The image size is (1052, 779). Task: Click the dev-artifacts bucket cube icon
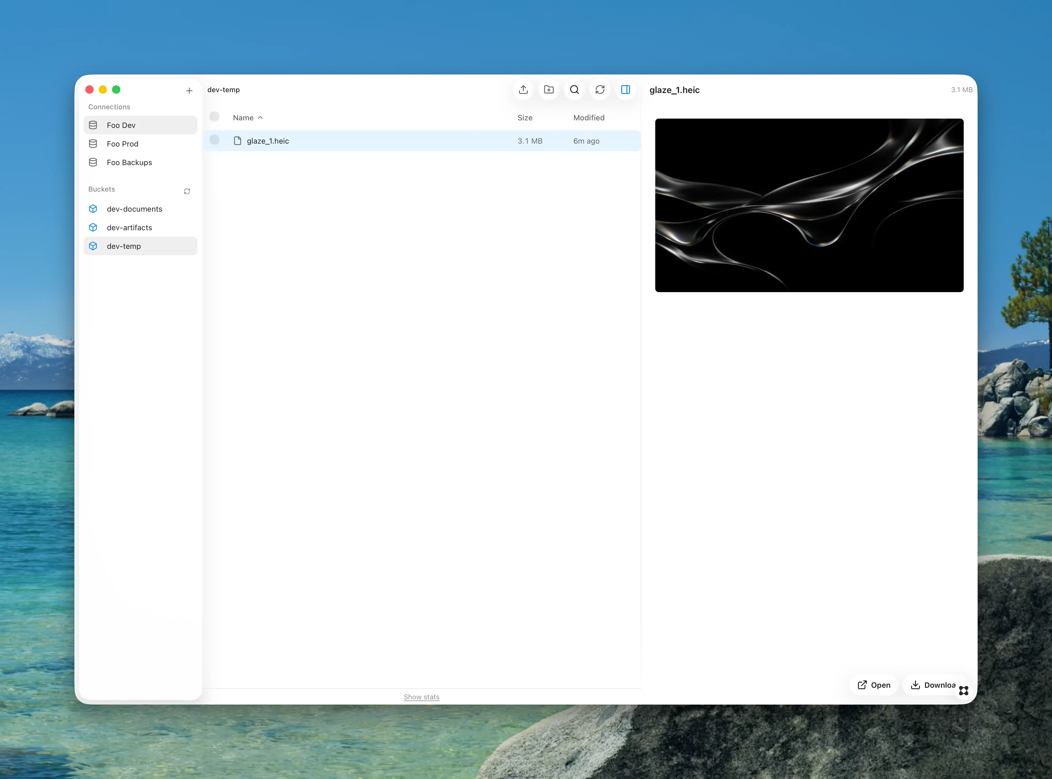pos(93,227)
